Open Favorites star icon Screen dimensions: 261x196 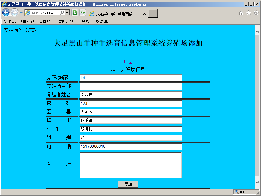point(248,13)
